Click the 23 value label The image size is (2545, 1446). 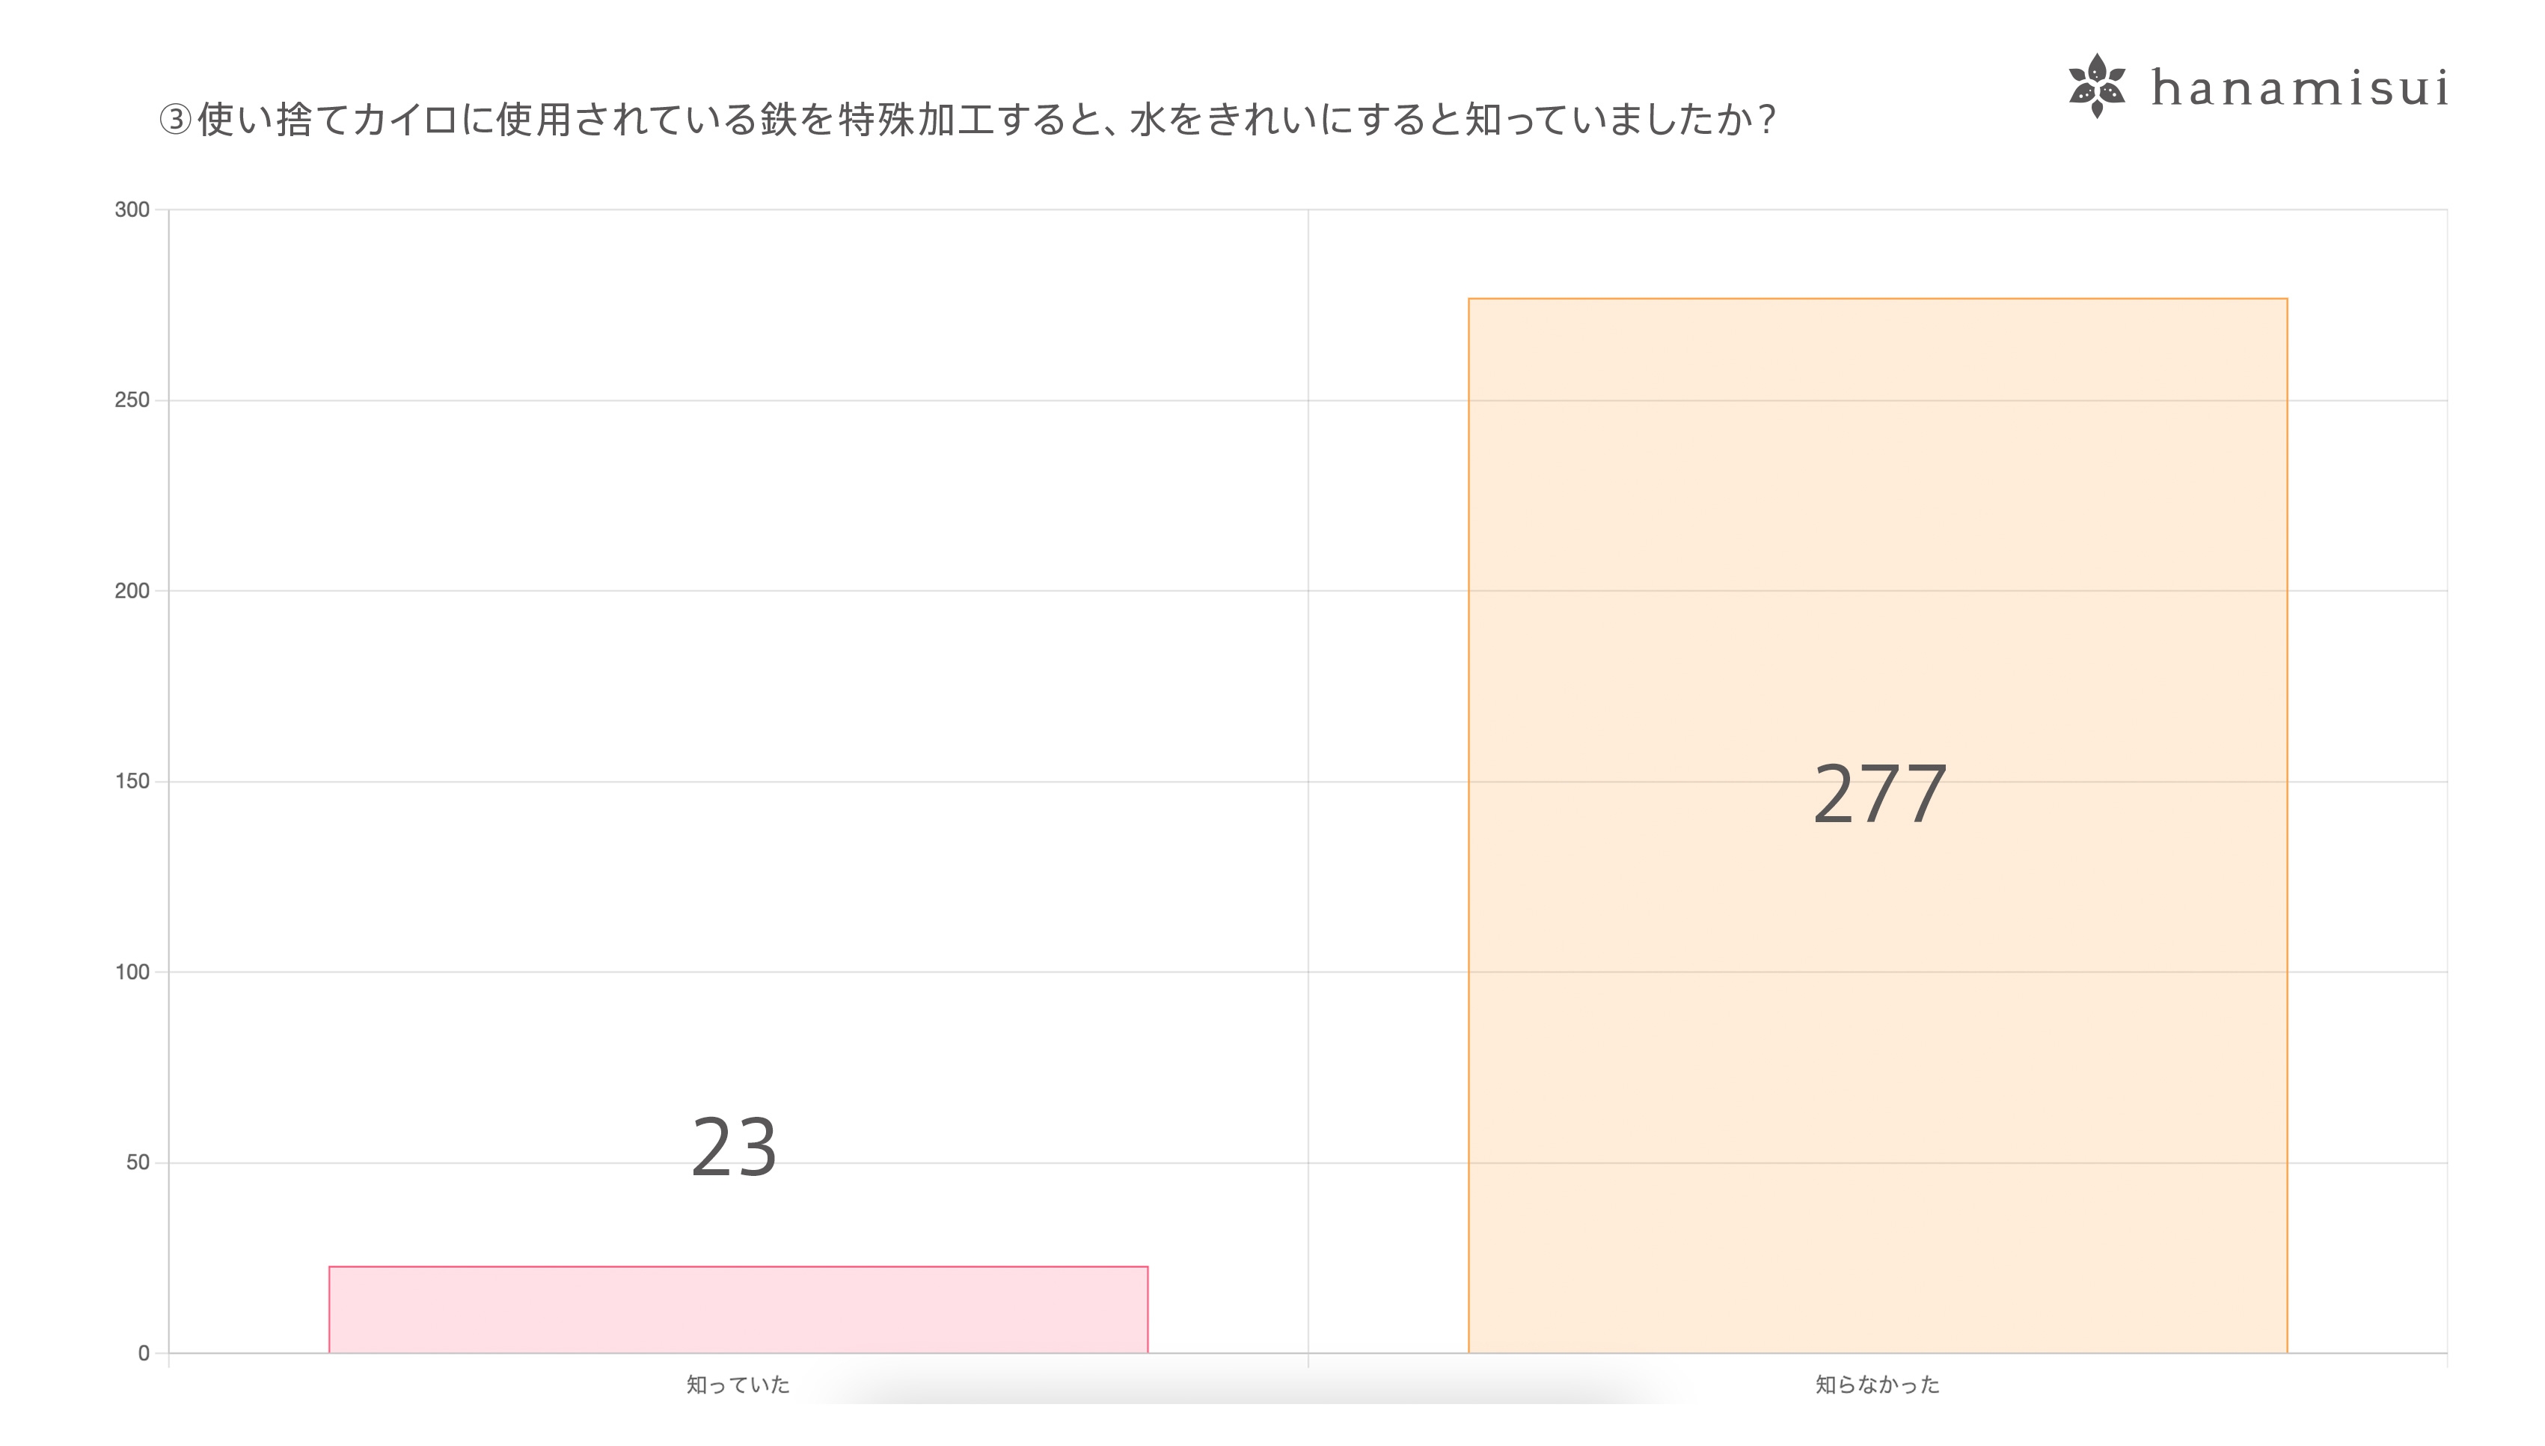tap(734, 1148)
